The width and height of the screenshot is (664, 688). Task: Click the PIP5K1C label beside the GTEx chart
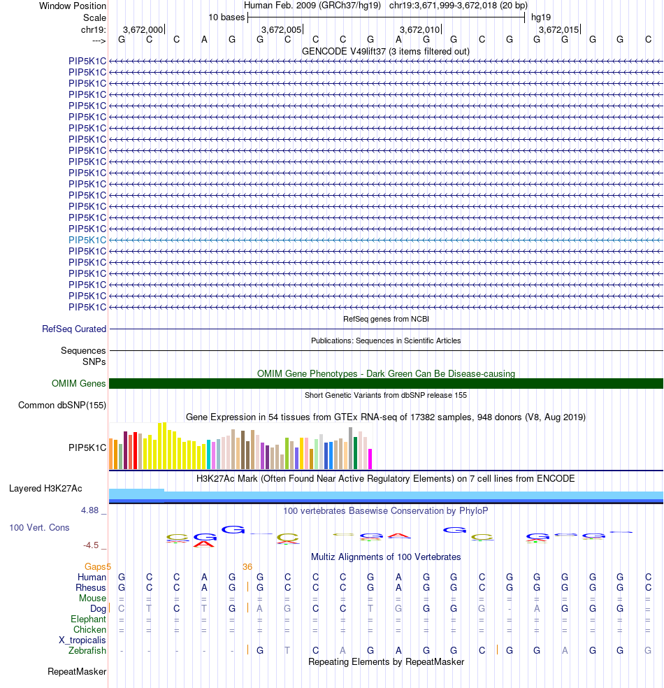87,447
